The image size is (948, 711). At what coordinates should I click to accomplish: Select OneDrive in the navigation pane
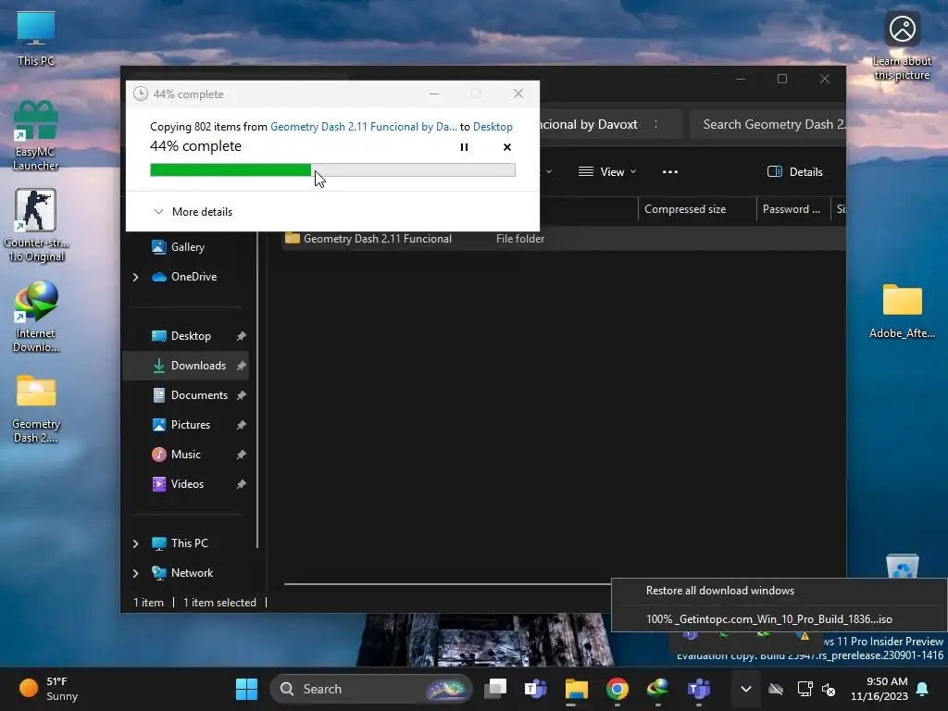[193, 276]
